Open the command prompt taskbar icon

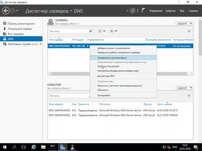pyautogui.click(x=53, y=147)
